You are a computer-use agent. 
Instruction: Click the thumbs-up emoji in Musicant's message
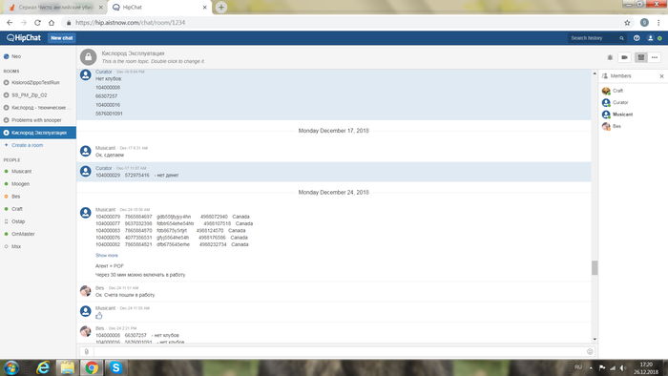(99, 316)
